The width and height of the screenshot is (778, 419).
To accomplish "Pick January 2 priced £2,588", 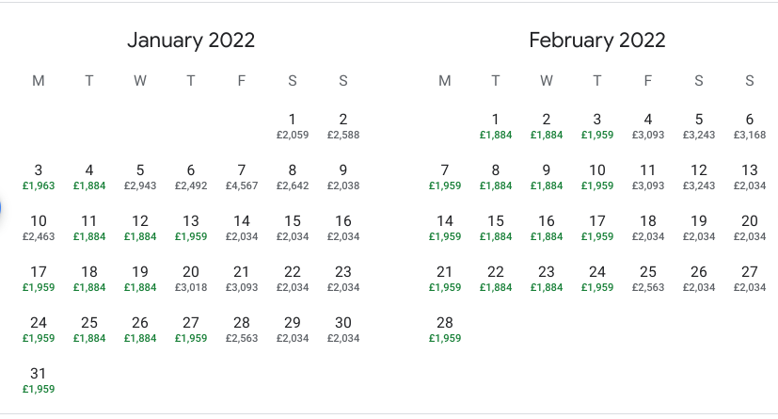I will click(343, 125).
